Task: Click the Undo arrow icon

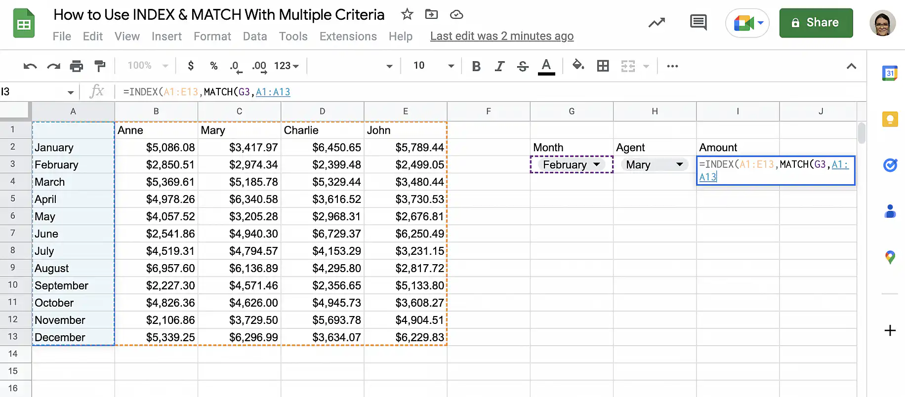Action: (x=30, y=66)
